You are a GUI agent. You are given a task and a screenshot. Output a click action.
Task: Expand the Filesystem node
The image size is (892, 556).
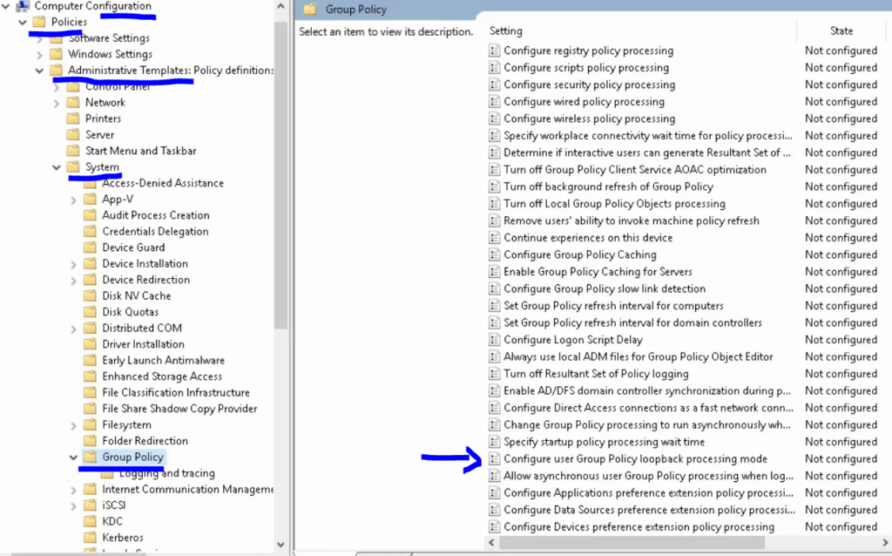[x=73, y=425]
